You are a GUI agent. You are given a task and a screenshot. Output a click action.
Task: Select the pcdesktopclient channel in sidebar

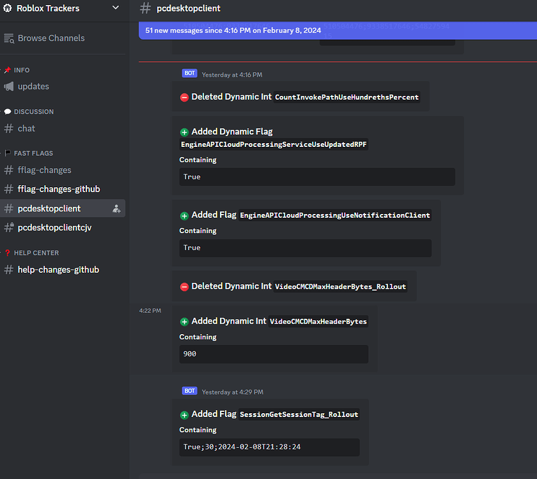[x=63, y=208]
